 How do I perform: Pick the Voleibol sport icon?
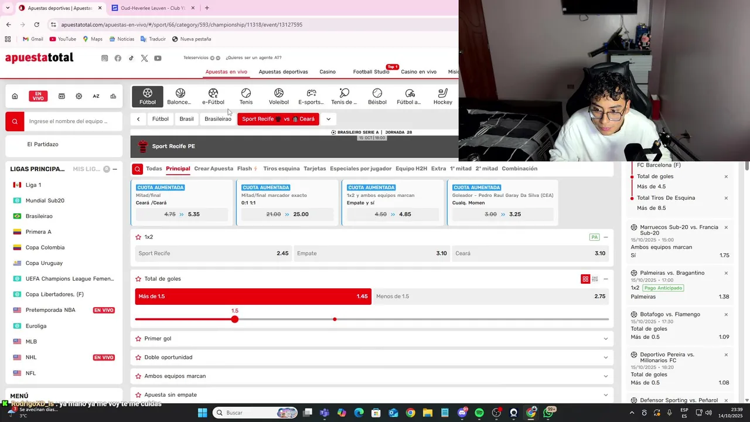coord(279,97)
